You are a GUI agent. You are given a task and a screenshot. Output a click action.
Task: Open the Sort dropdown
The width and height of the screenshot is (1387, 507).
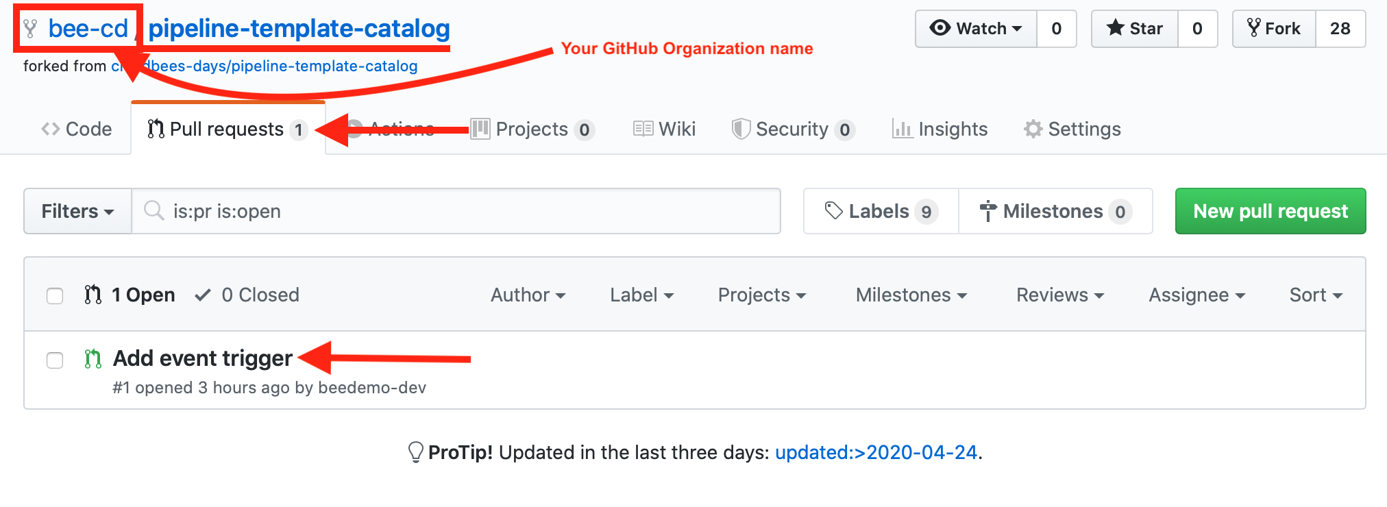1316,295
